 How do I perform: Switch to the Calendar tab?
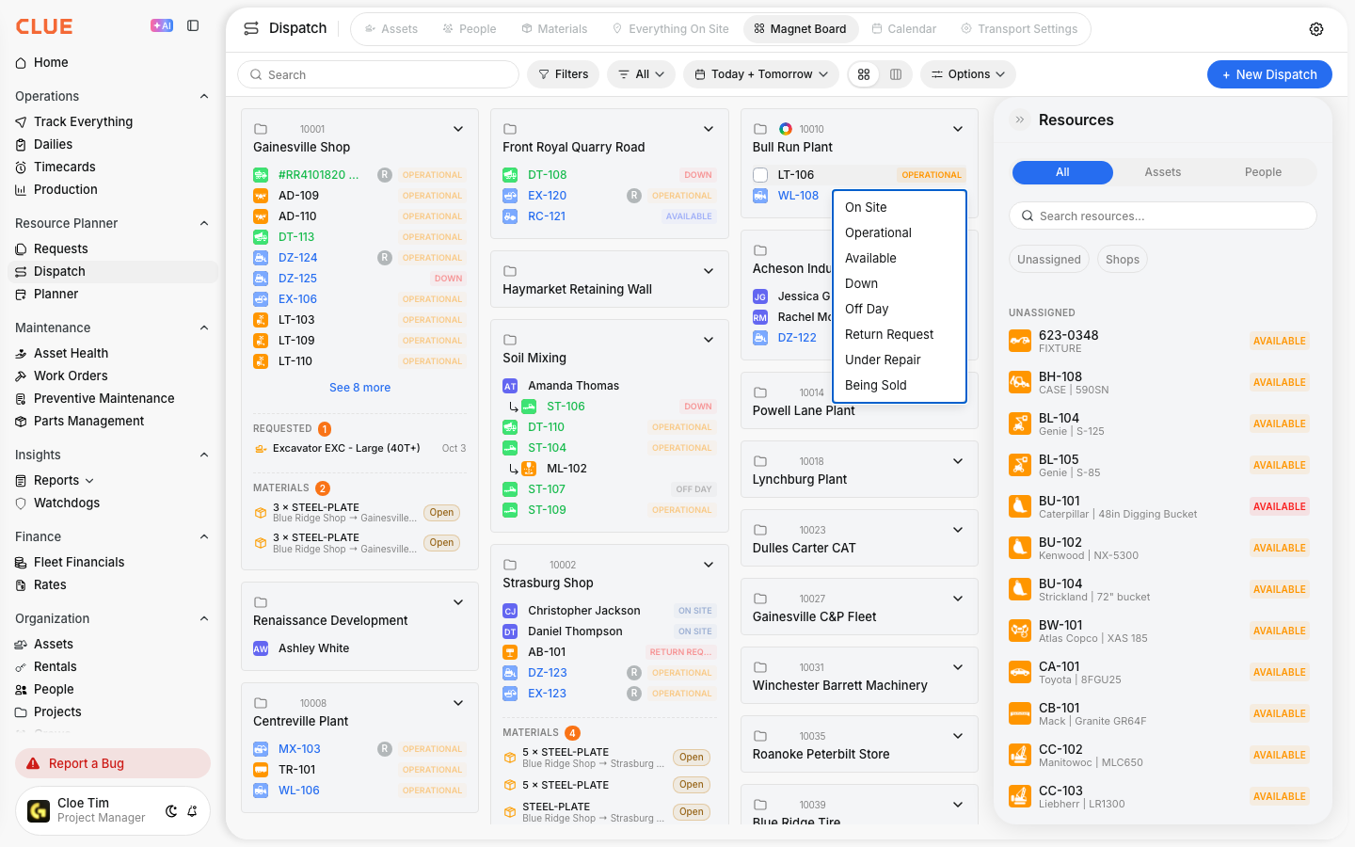(x=903, y=29)
